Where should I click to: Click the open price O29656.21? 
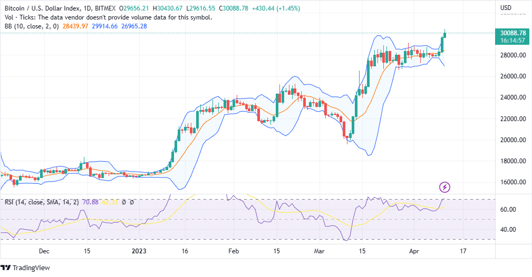[x=134, y=8]
